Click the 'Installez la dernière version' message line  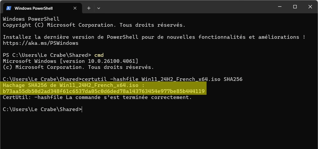tap(154, 37)
